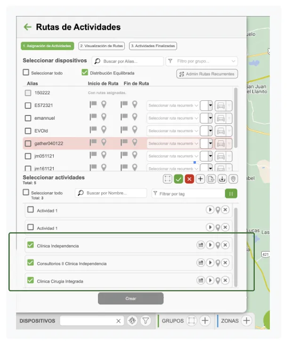Switch to Visualización de Rutas tab

coord(102,46)
